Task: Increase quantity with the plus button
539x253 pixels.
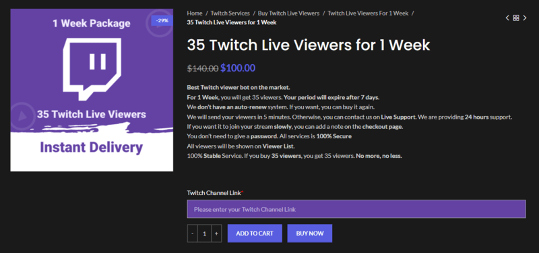Action: click(x=216, y=233)
